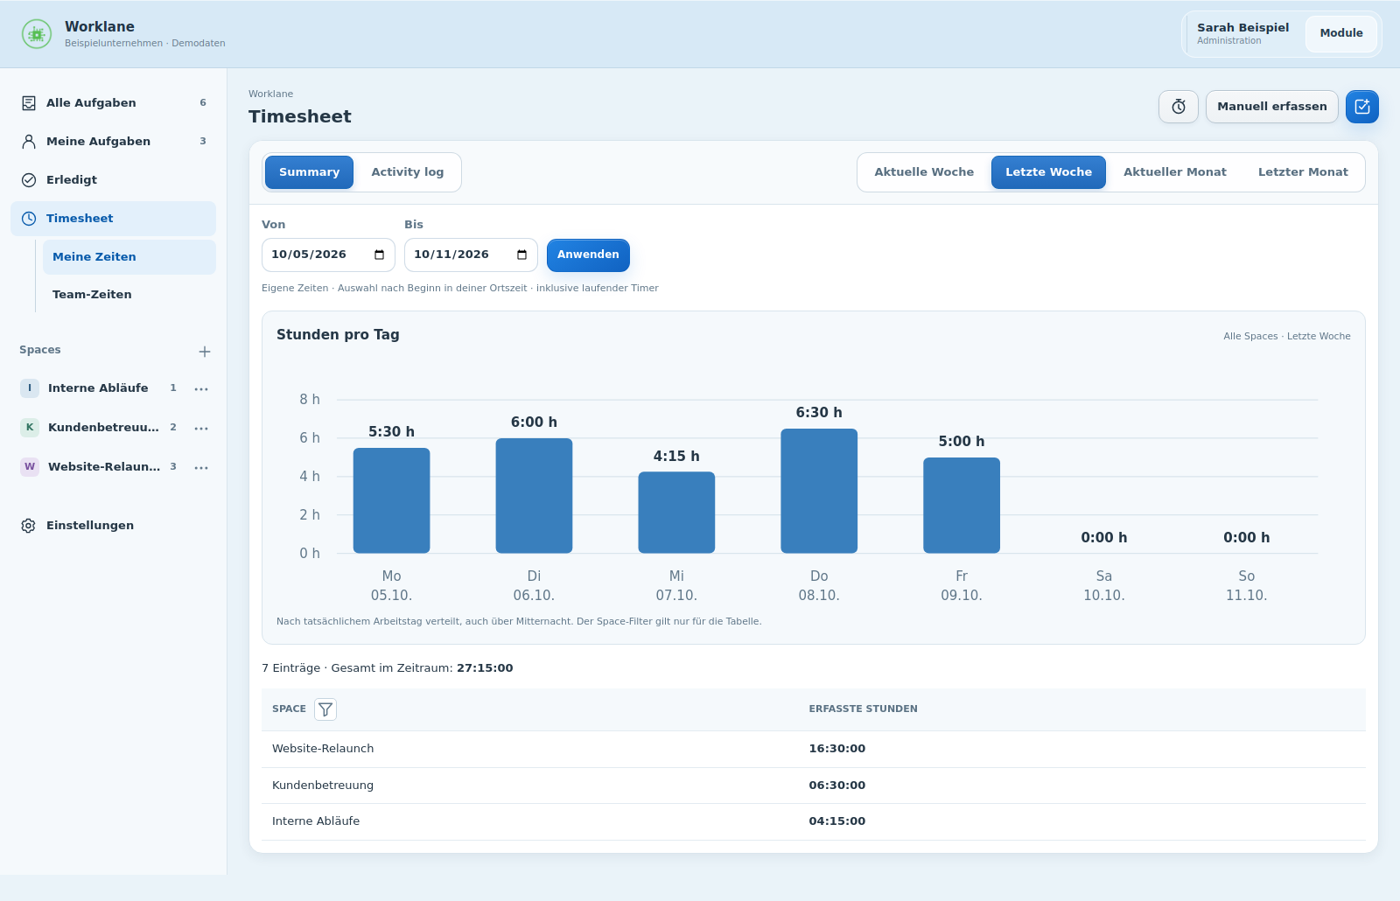Viewport: 1400px width, 901px height.
Task: Click the Manuell erfassen button
Action: (x=1272, y=107)
